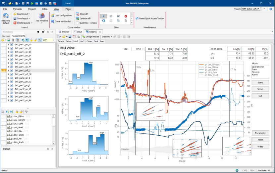Click channel list scrollbar down arrow
275x173 pixels.
(x=53, y=143)
